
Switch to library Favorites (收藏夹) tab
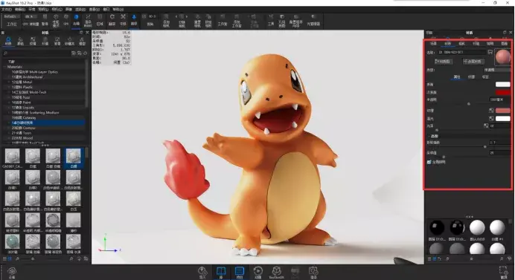coord(69,41)
